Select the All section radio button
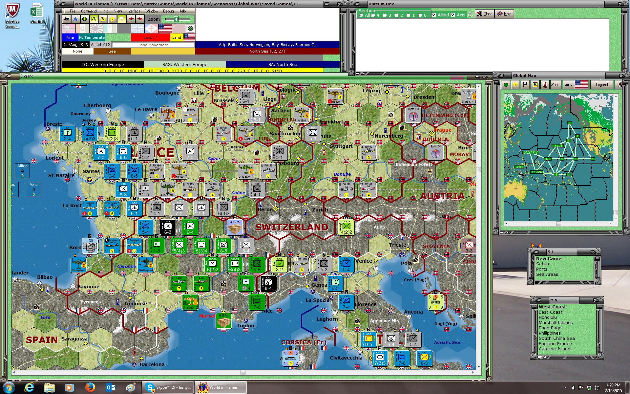The image size is (630, 394). pos(361,15)
